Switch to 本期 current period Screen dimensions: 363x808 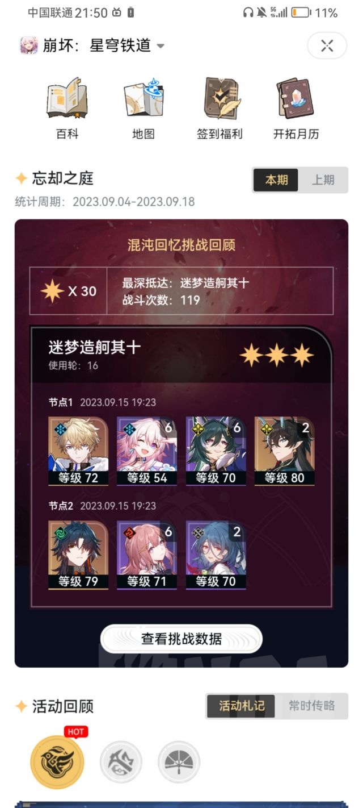(x=276, y=180)
